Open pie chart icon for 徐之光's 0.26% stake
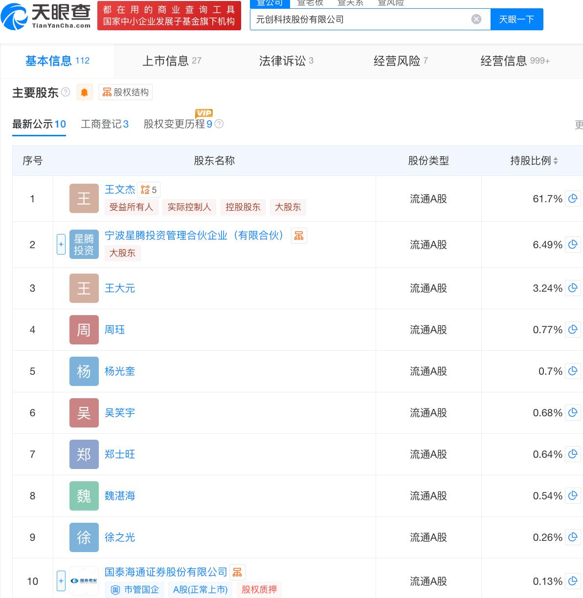The height and width of the screenshot is (598, 583). pyautogui.click(x=573, y=537)
